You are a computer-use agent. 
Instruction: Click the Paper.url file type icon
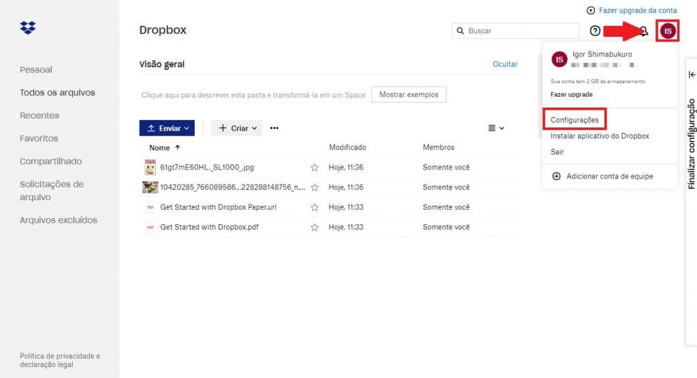click(150, 207)
